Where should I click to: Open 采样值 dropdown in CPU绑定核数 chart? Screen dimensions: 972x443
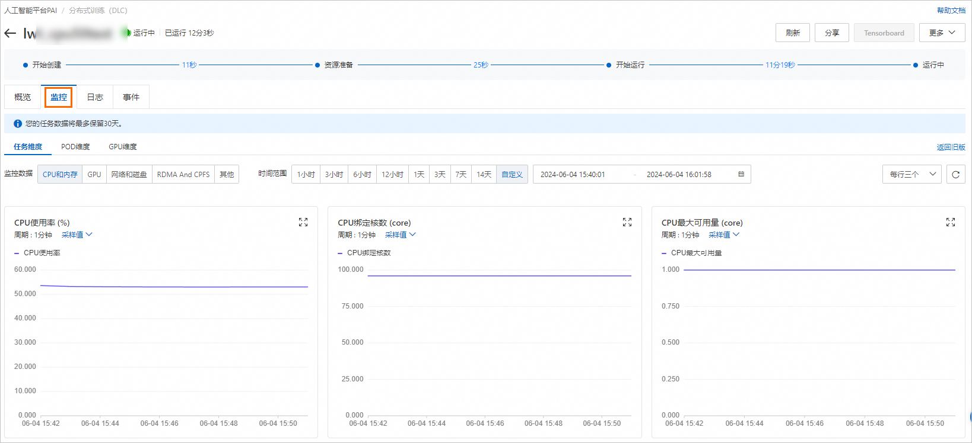pos(401,235)
